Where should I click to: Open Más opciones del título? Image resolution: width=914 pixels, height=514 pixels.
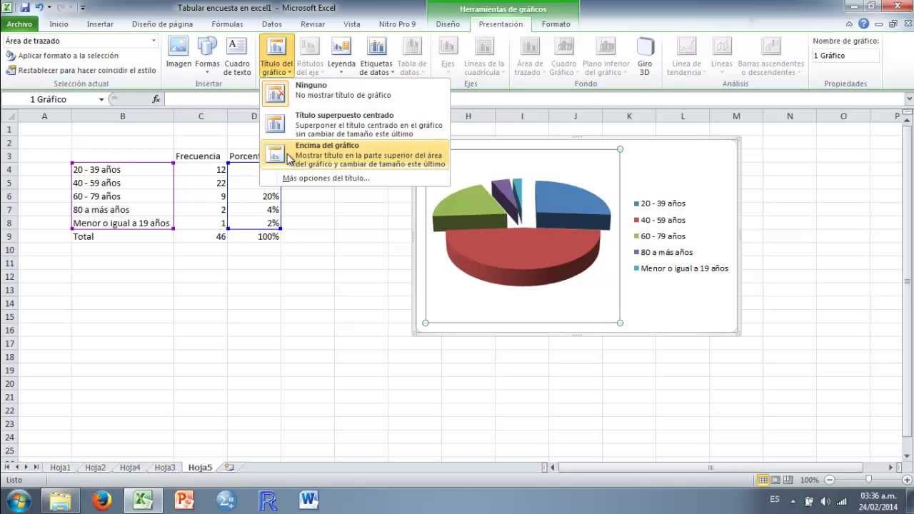[x=326, y=178]
